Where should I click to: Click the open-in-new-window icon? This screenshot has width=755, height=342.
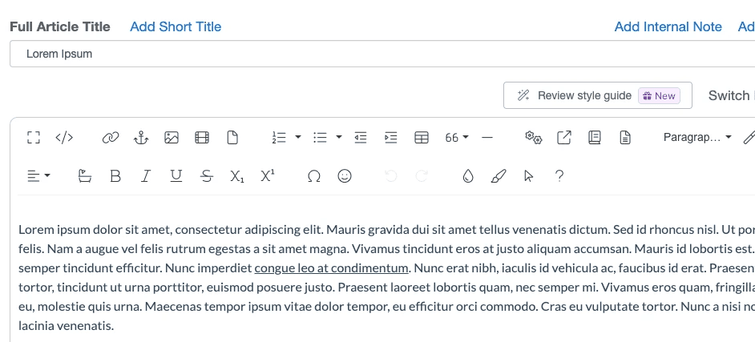[563, 138]
